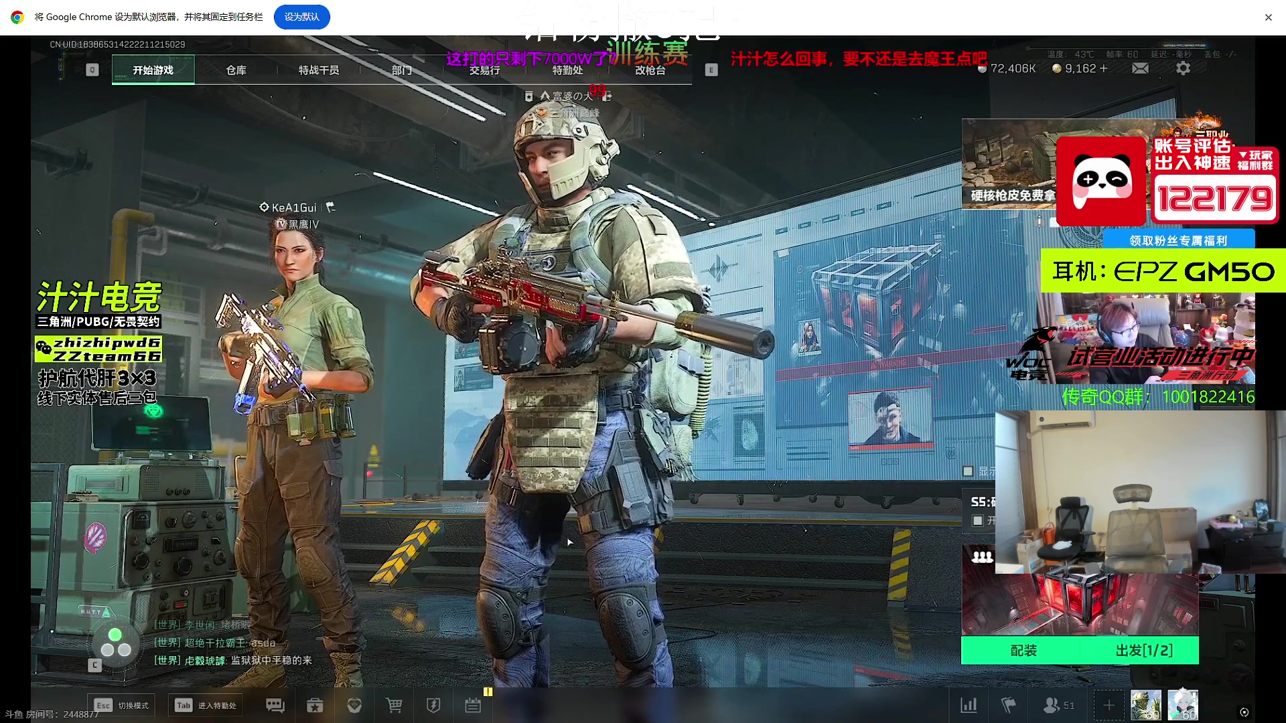Switch to the 特勤处 tab
This screenshot has width=1286, height=723.
[567, 70]
